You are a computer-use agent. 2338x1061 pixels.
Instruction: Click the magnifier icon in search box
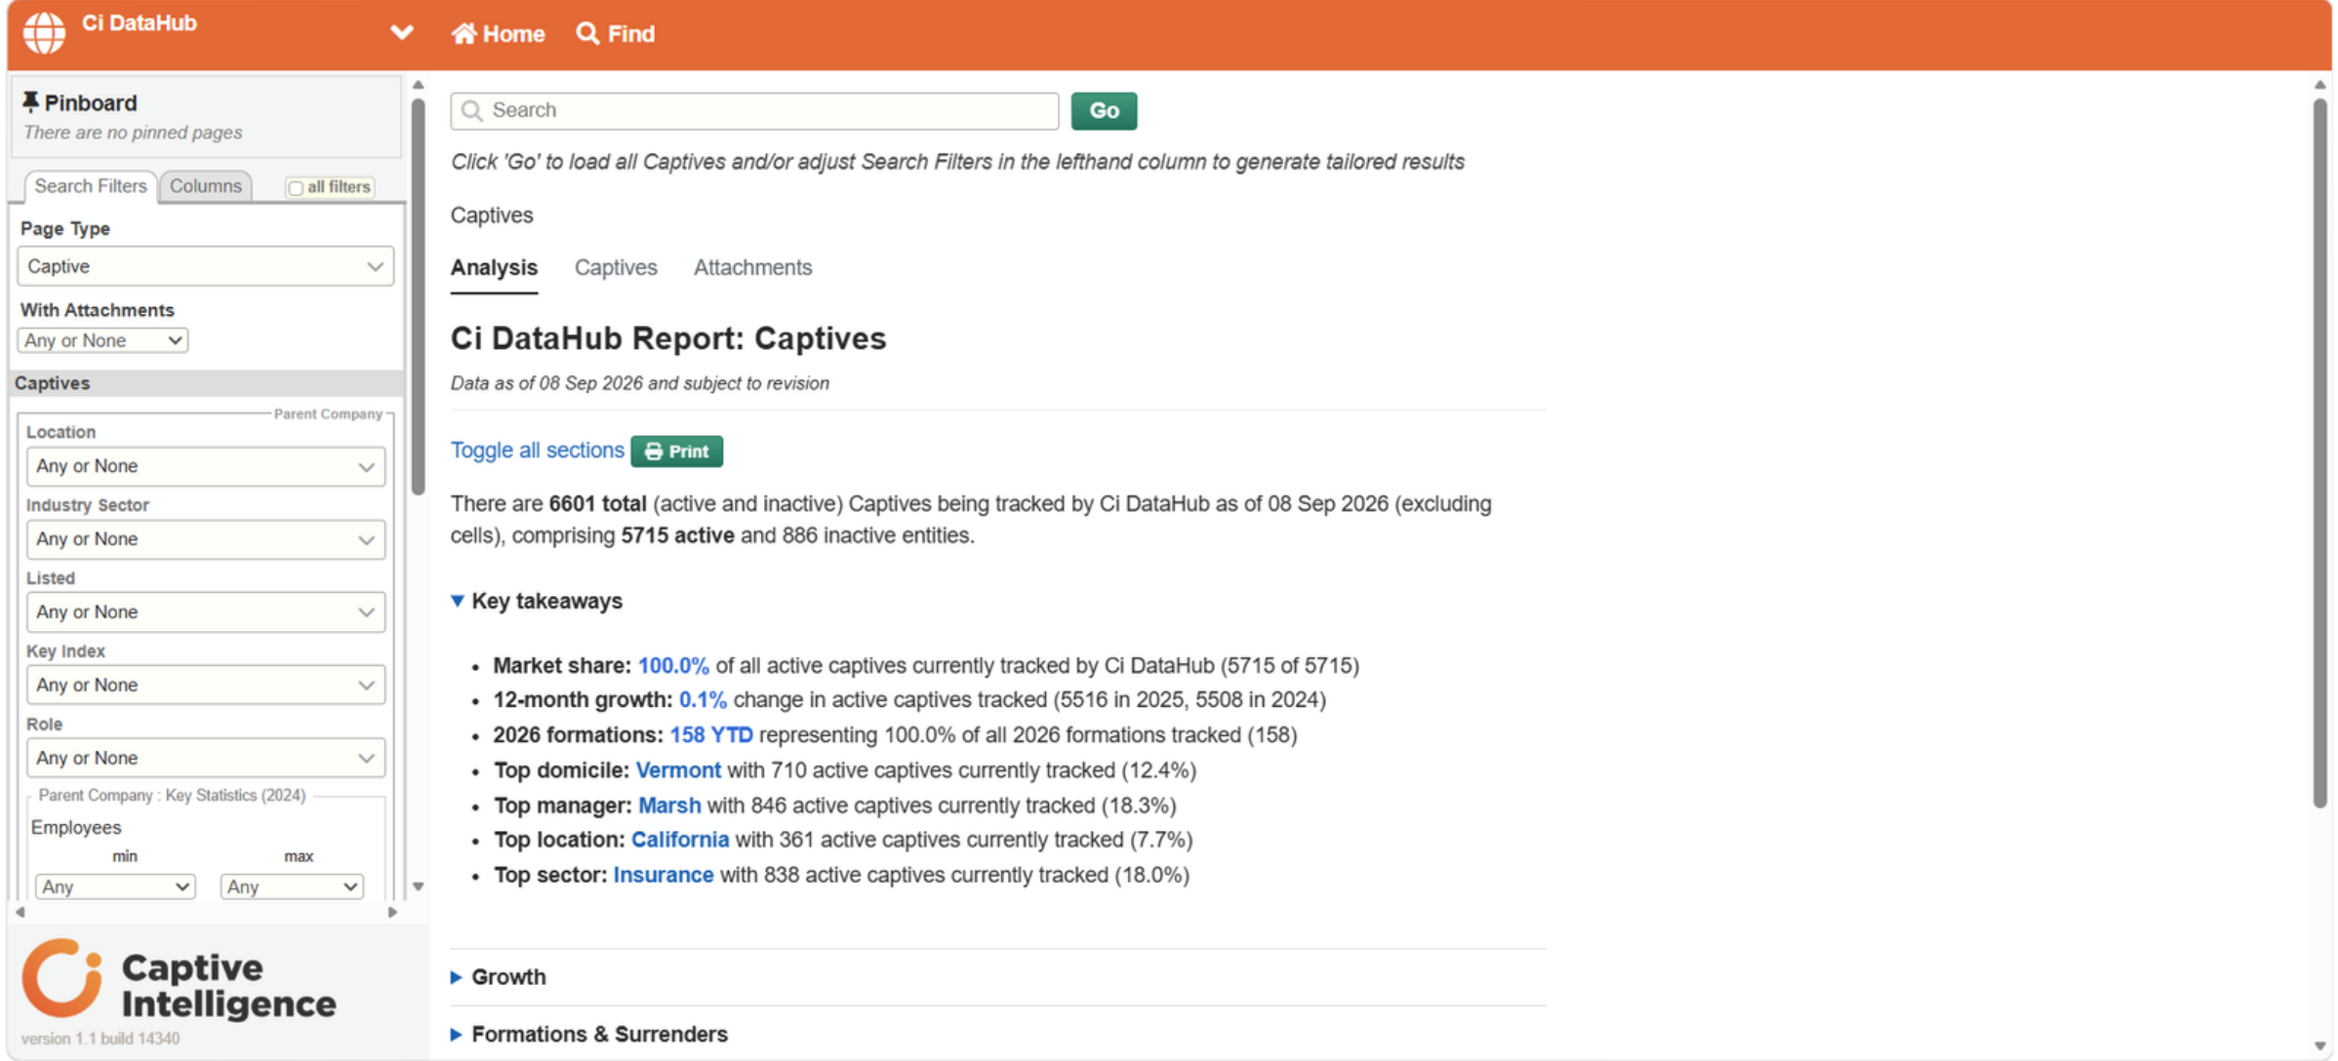472,110
